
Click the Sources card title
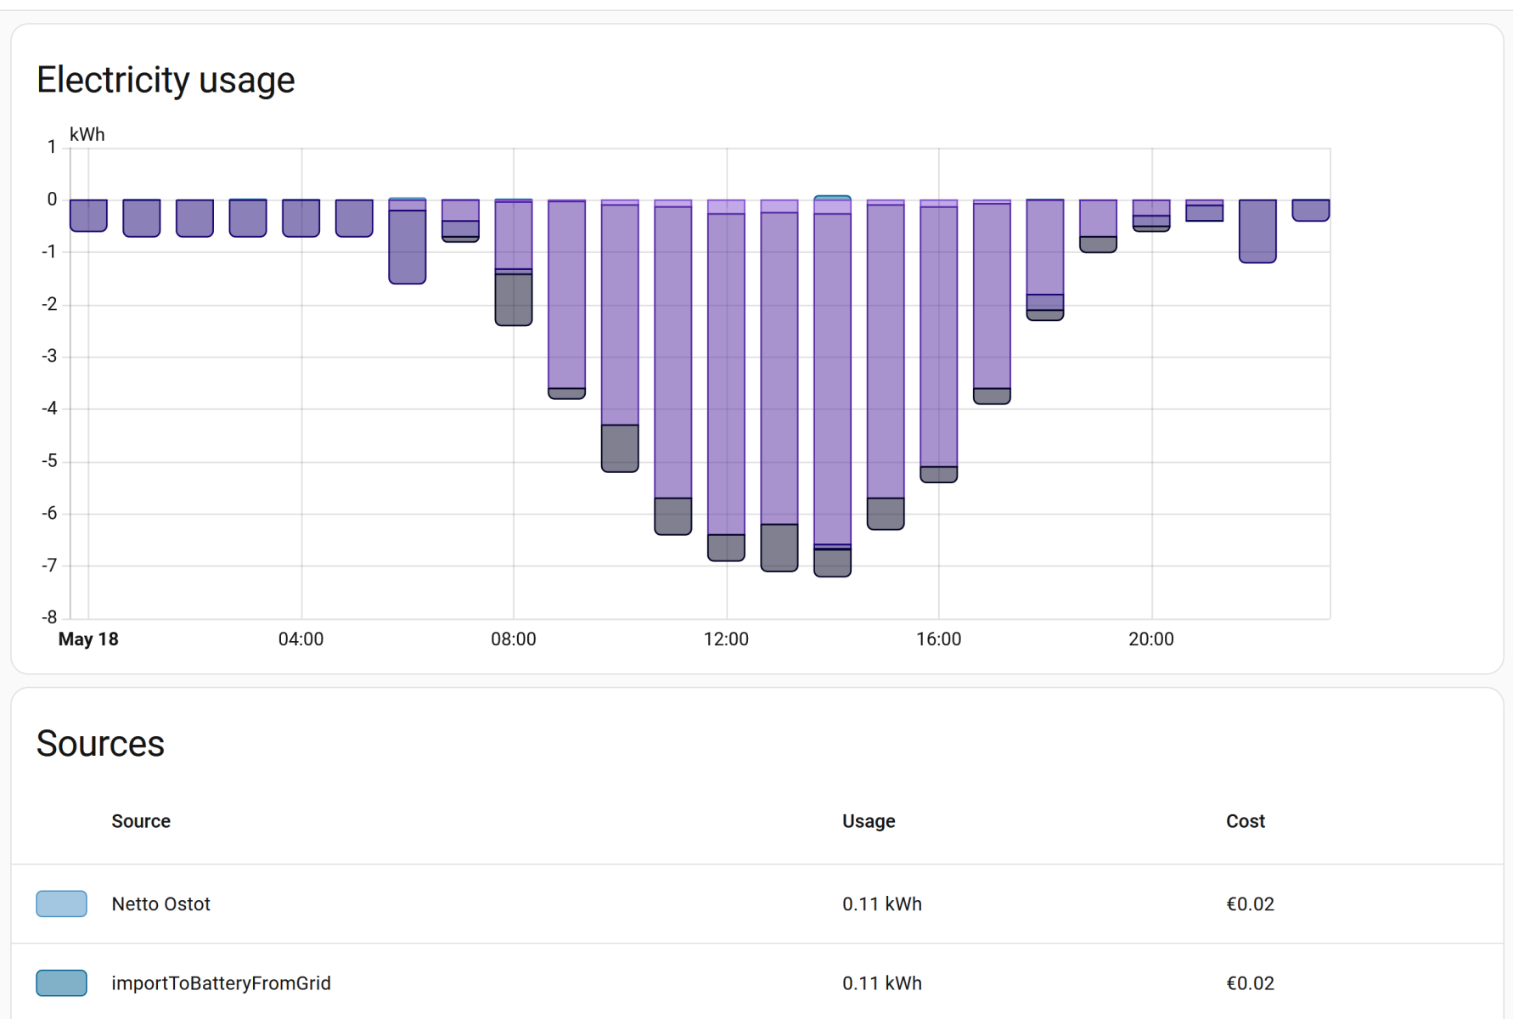point(100,743)
